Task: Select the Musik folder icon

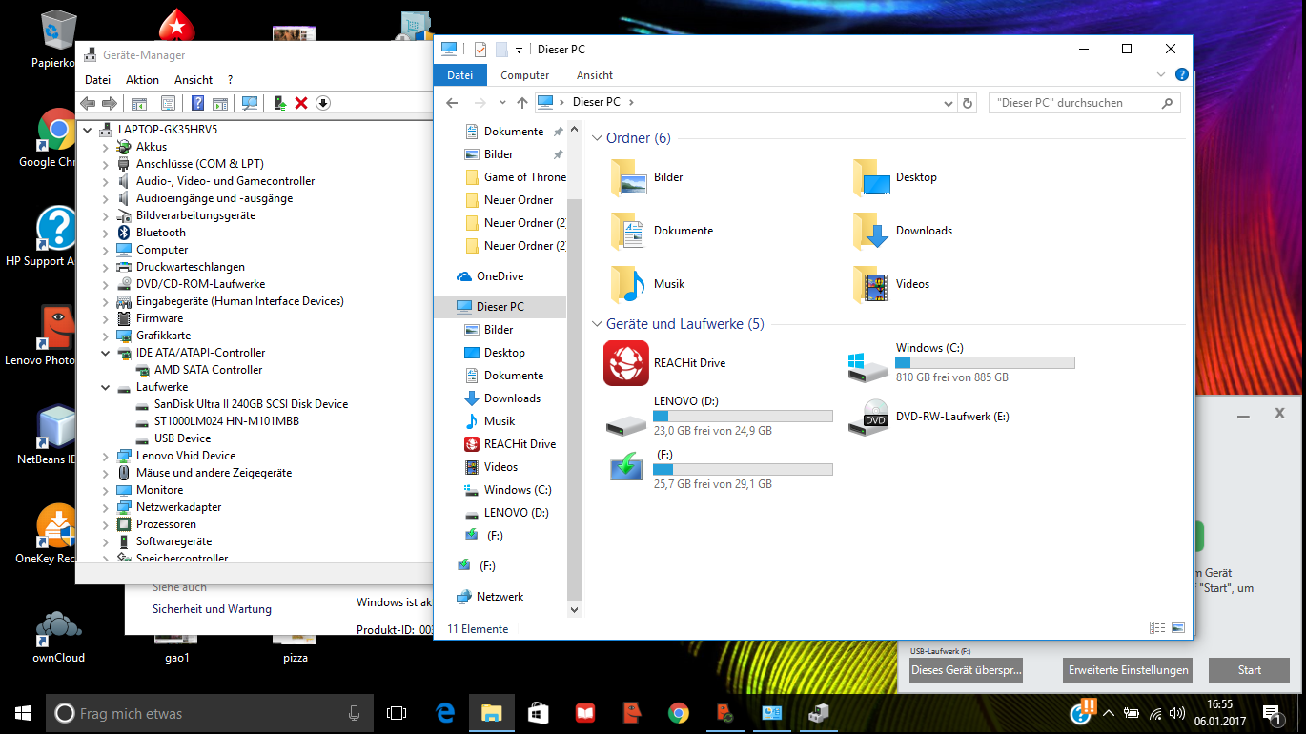Action: (x=627, y=284)
